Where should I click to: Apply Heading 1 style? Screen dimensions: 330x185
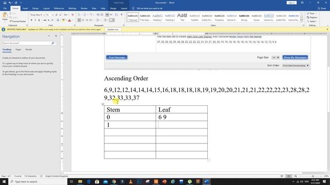(157, 17)
